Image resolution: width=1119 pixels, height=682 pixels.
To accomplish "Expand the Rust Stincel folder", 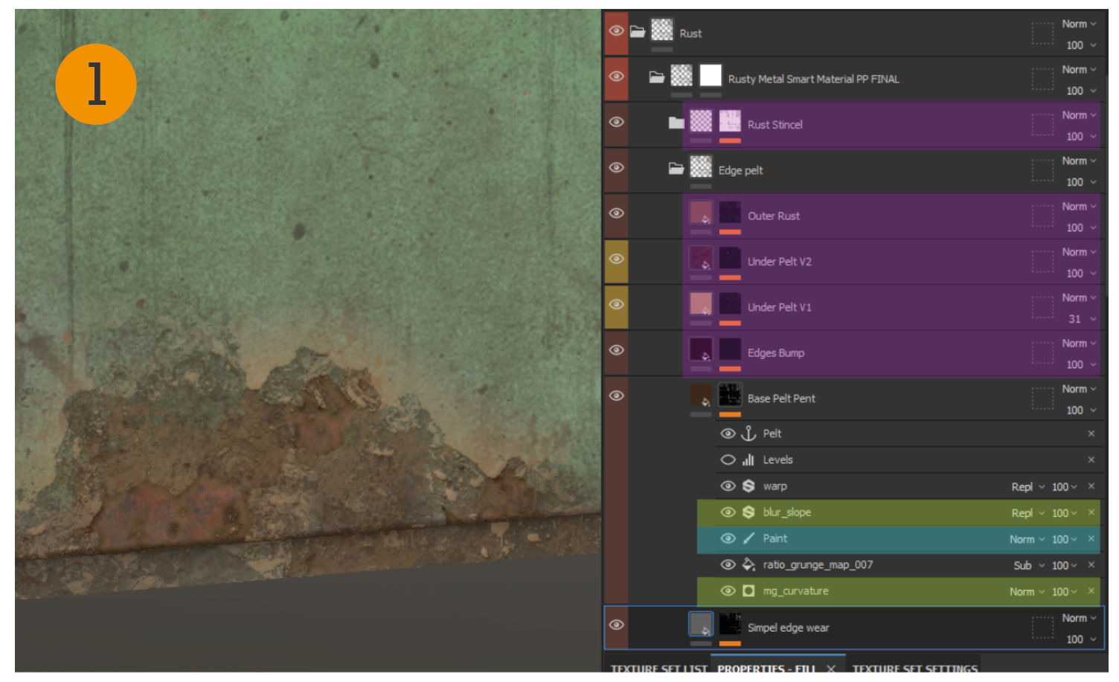I will point(676,123).
